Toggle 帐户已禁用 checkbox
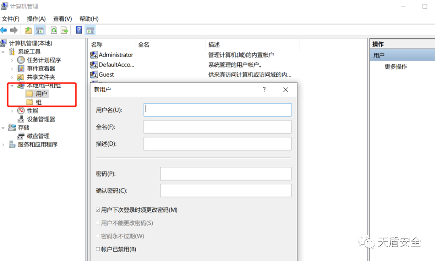 97,249
